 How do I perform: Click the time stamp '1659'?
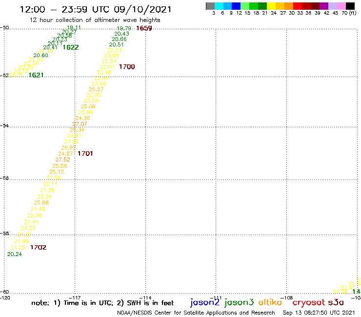144,28
